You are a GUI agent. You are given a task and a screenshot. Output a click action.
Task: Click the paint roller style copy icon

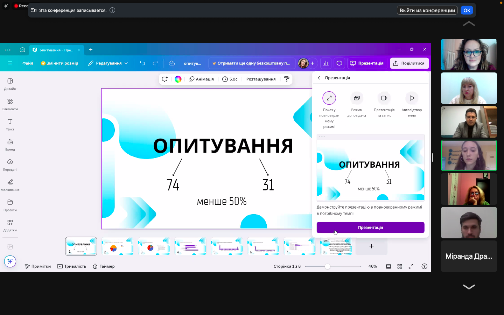tap(287, 79)
